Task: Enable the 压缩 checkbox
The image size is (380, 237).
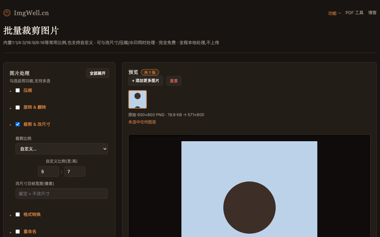Action: pyautogui.click(x=18, y=91)
